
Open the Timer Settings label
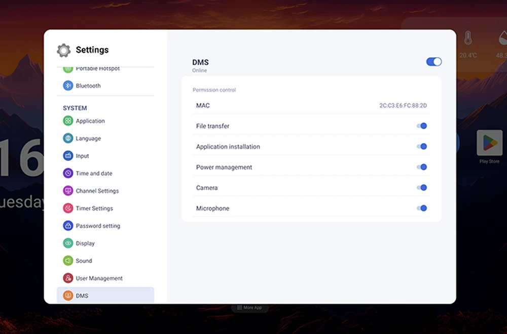coord(94,208)
